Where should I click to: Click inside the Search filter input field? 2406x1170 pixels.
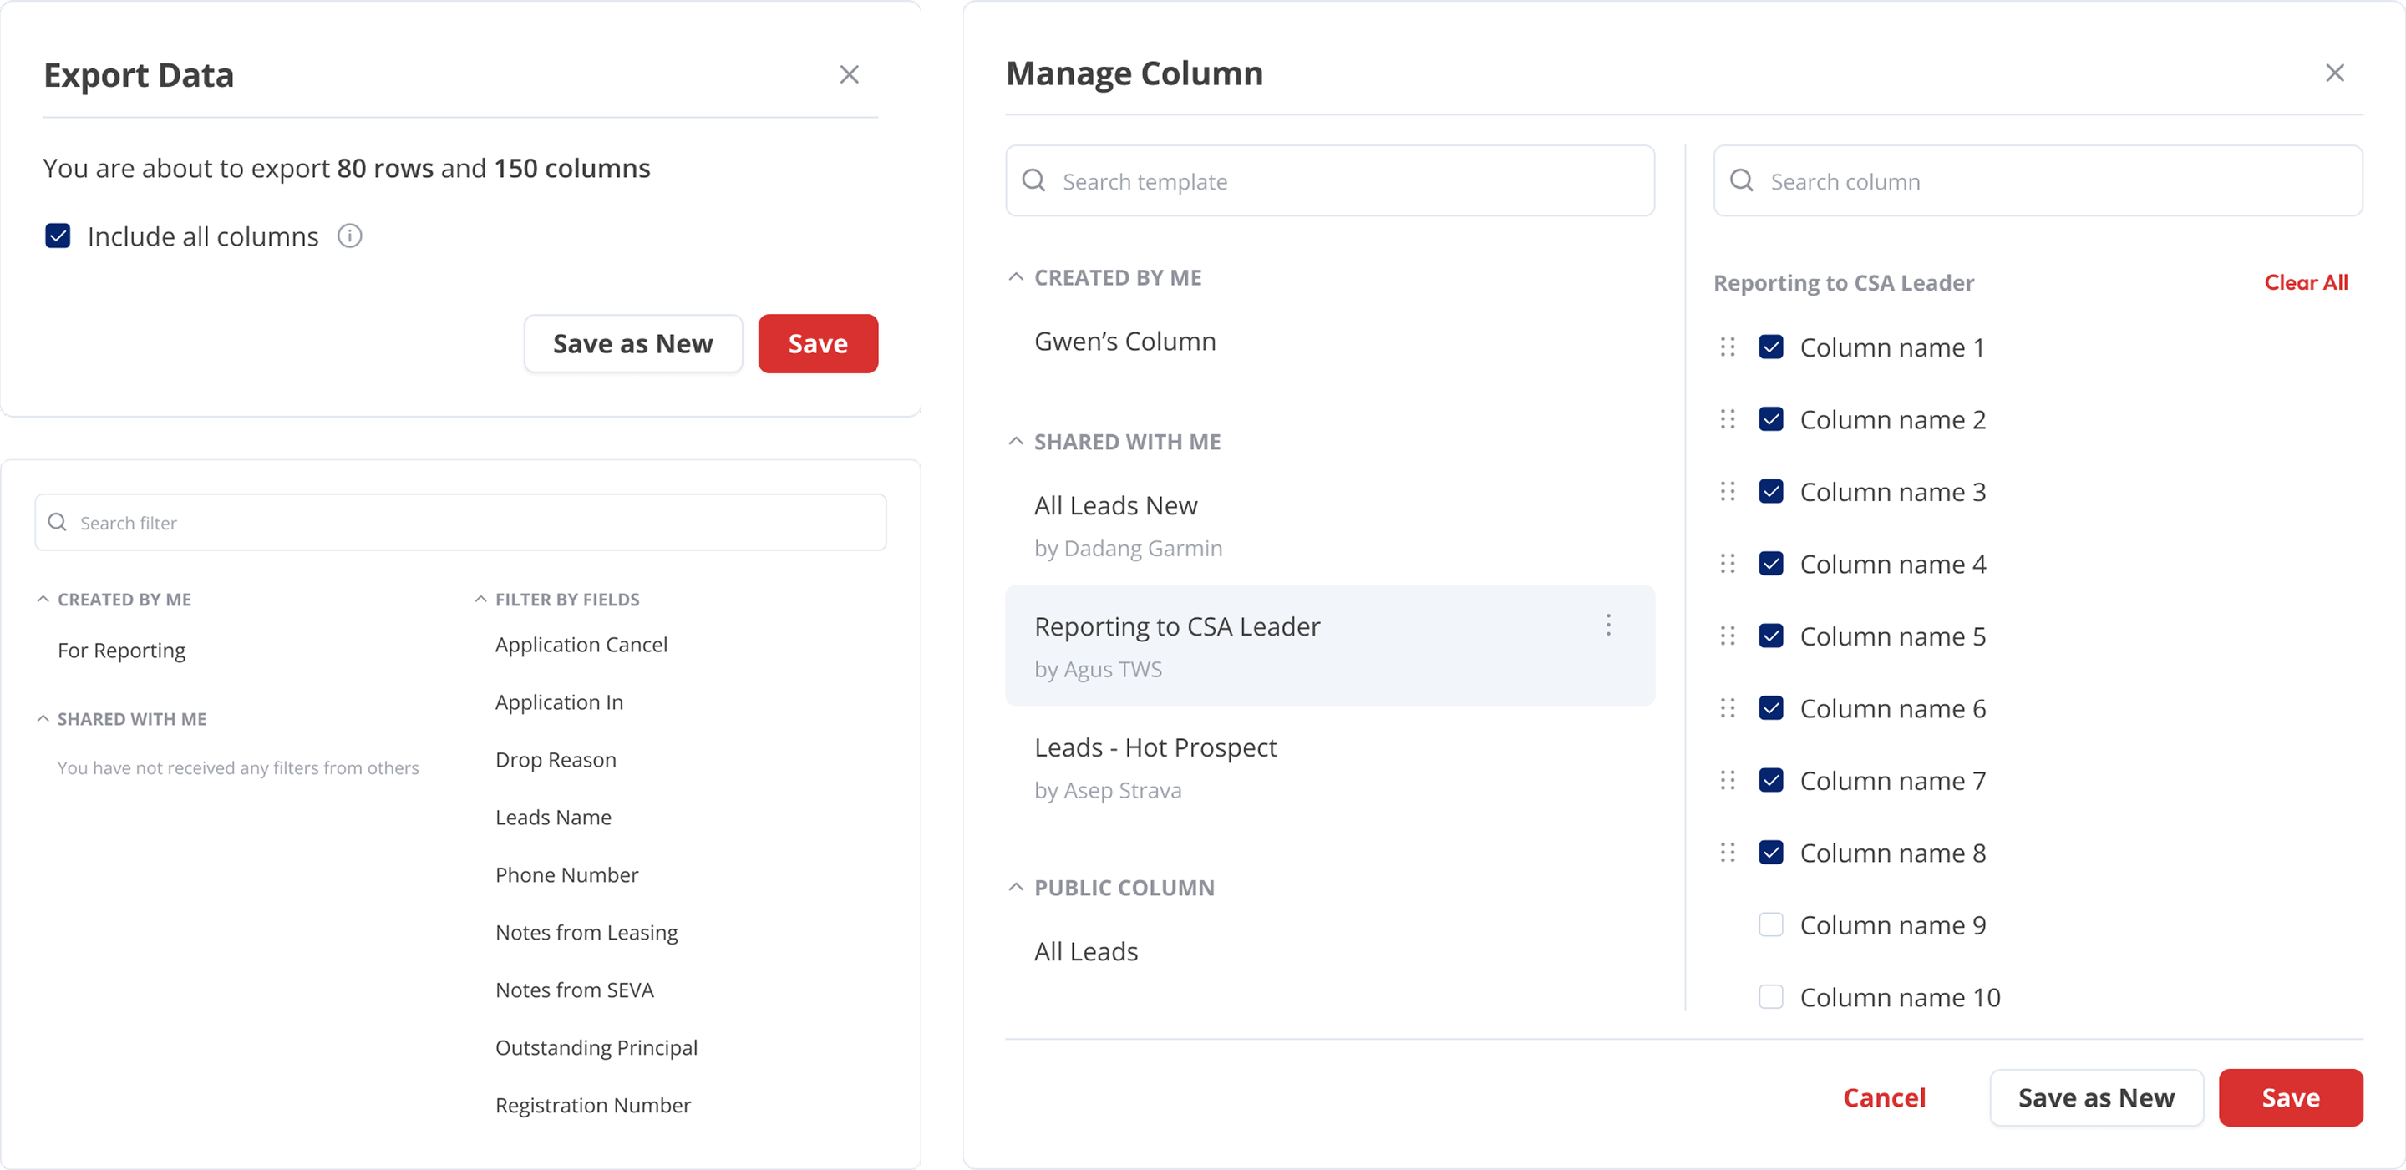pyautogui.click(x=373, y=522)
